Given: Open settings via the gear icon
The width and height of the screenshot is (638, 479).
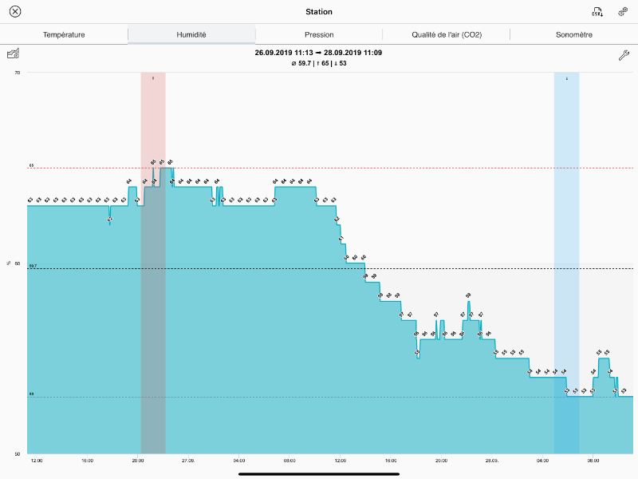Looking at the screenshot, I should pyautogui.click(x=623, y=11).
